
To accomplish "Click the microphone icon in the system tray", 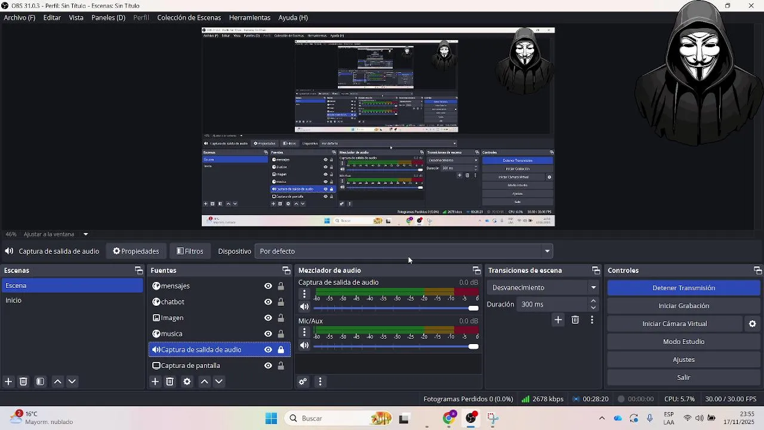I will pos(649,418).
